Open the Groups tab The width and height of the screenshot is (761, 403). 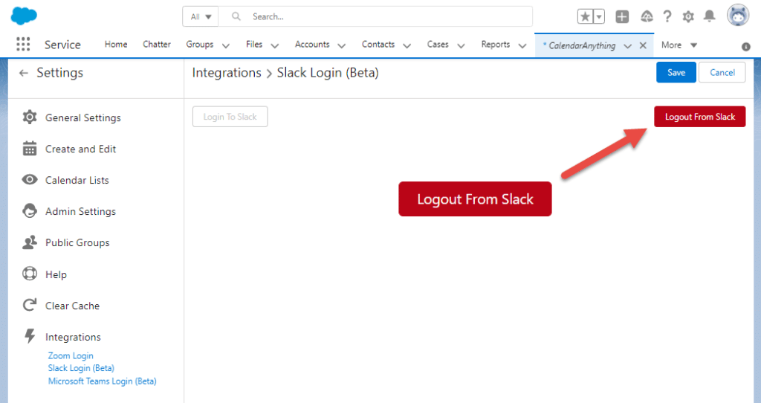pyautogui.click(x=199, y=44)
